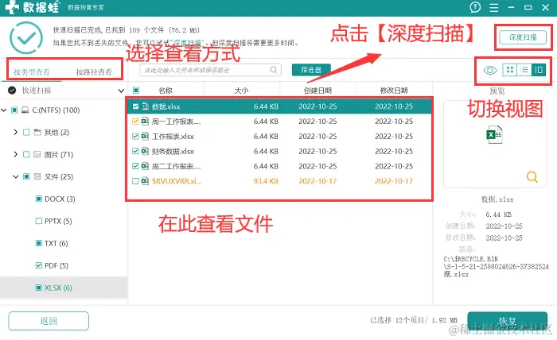Screen dimensions: 557x340
Task: Click the drive icon next to C:(NTFS)
Action: pyautogui.click(x=25, y=110)
